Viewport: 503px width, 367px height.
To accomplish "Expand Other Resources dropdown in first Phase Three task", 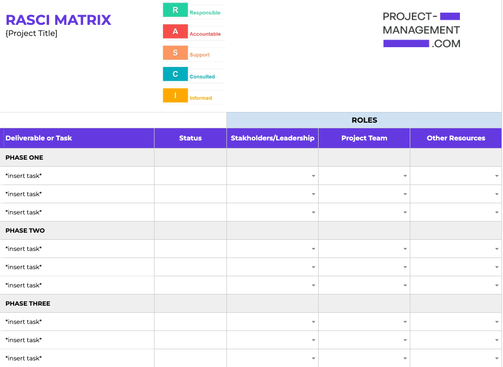I will click(496, 321).
